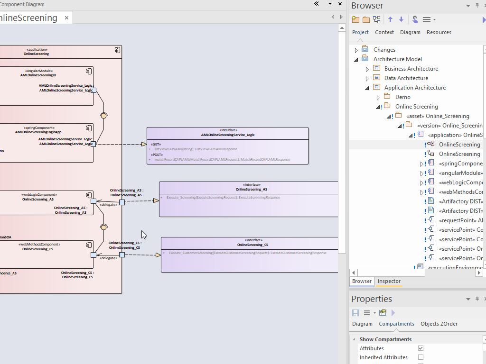486x364 pixels.
Task: Select the second OnlineScreening diagram in tree
Action: pyautogui.click(x=459, y=154)
